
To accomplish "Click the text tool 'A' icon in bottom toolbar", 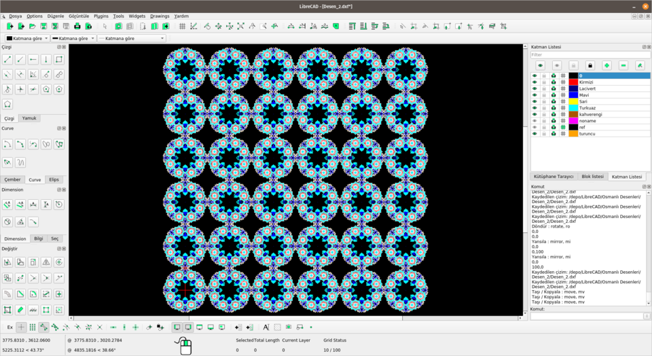I will [266, 327].
